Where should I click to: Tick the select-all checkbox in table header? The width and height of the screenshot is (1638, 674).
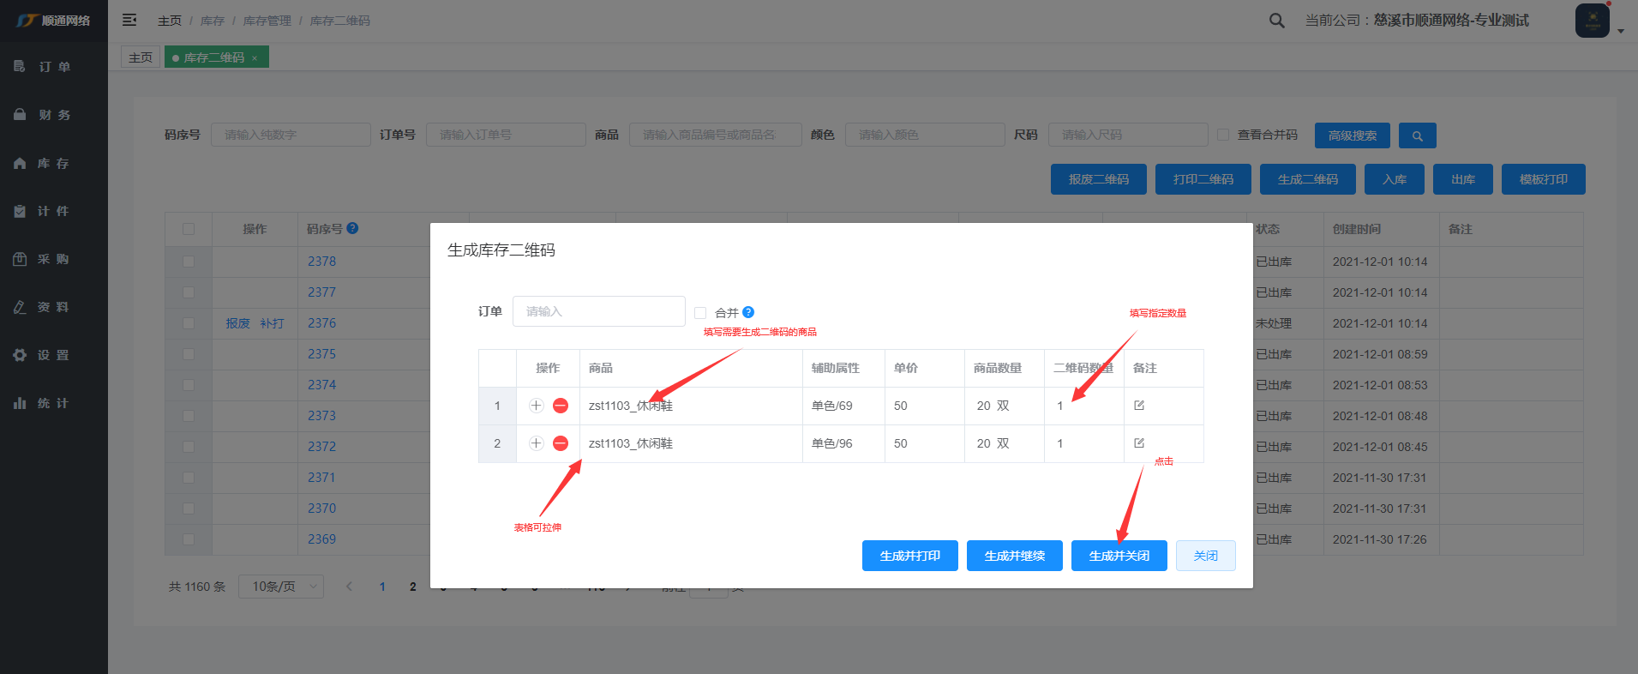(x=189, y=229)
